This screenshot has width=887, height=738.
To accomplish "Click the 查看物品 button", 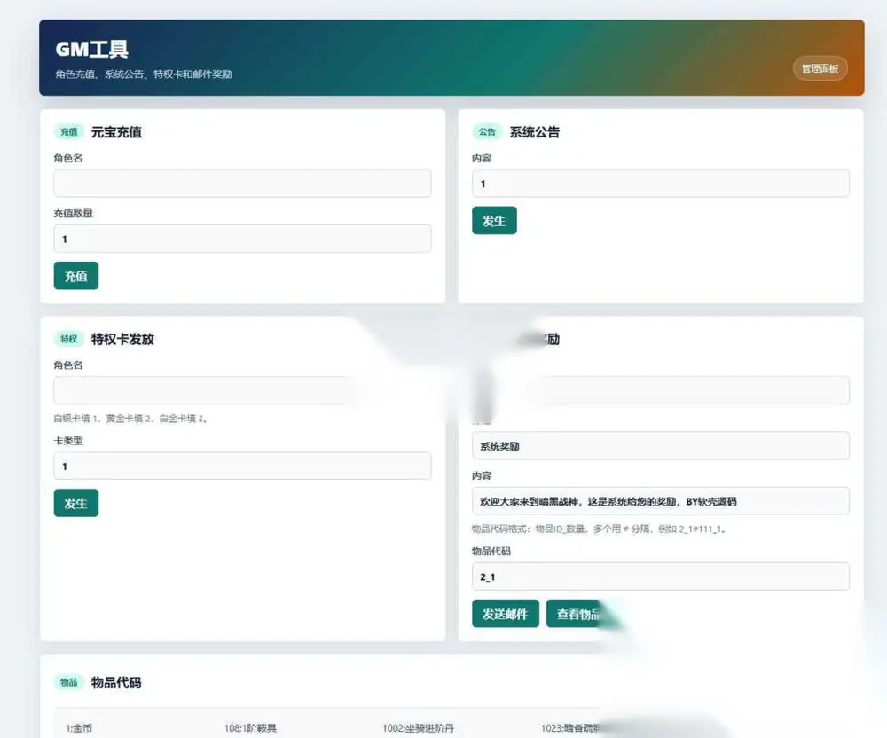I will tap(577, 614).
